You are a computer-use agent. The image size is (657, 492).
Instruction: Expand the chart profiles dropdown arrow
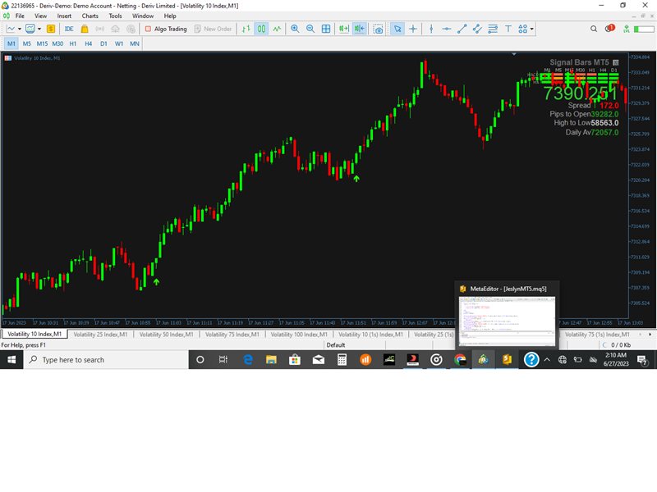pos(39,29)
